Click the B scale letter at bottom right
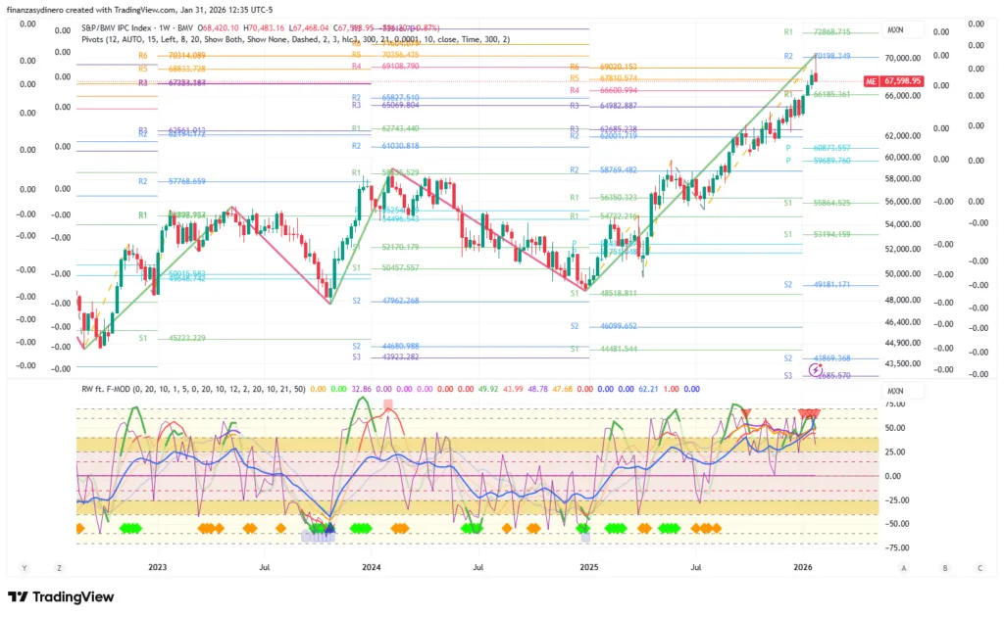Screen dimensions: 1004x617 coord(944,567)
